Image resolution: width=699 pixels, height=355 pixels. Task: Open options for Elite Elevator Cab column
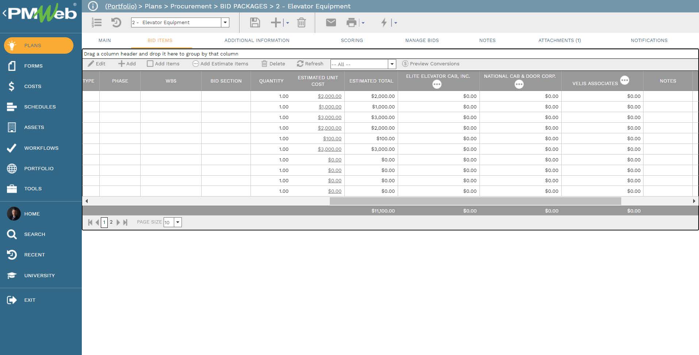click(x=437, y=84)
